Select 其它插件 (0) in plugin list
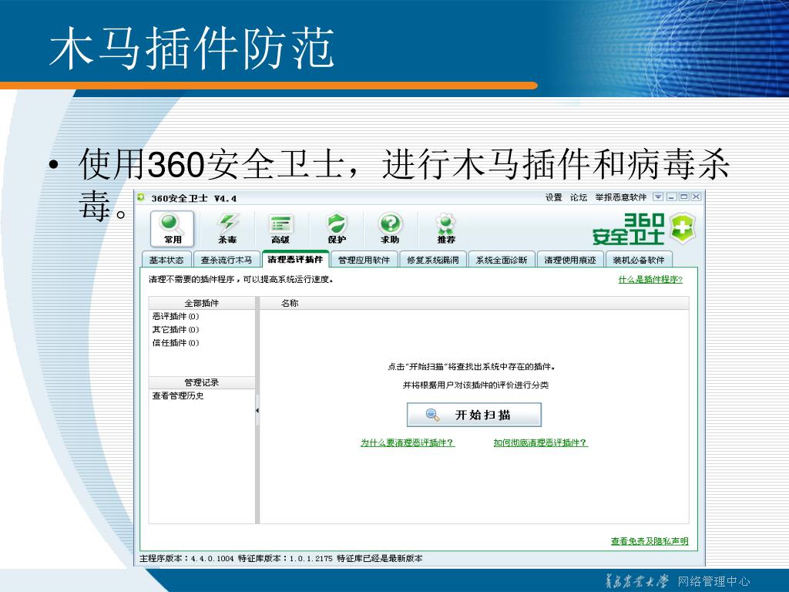The image size is (789, 592). tap(176, 329)
